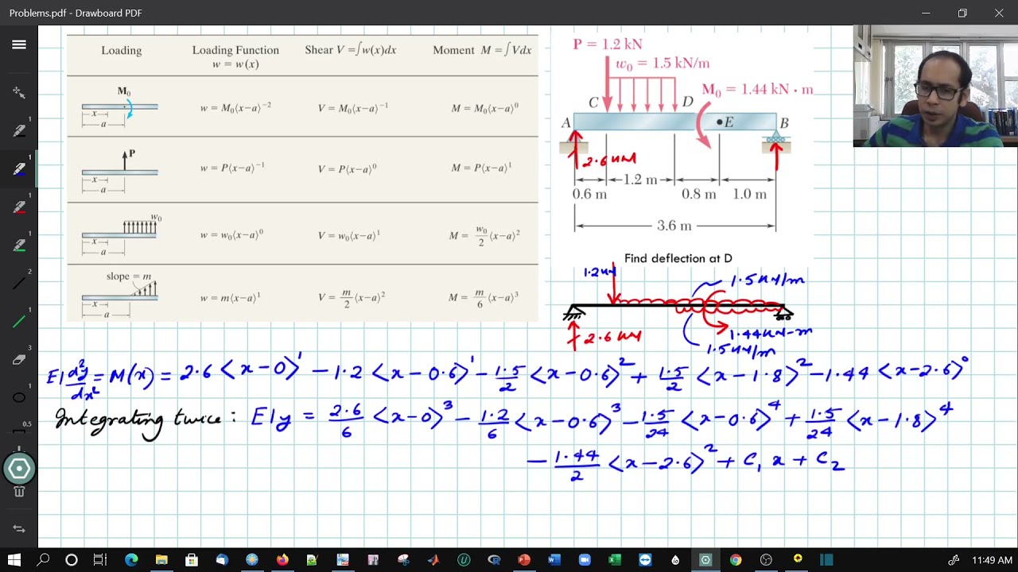1018x572 pixels.
Task: Open the MATLAB taskbar icon
Action: click(433, 560)
